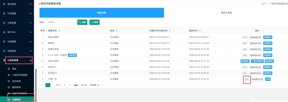288x102 pixels.
Task: Click the gear icon beside 订单设置
Action: [x=4, y=23]
